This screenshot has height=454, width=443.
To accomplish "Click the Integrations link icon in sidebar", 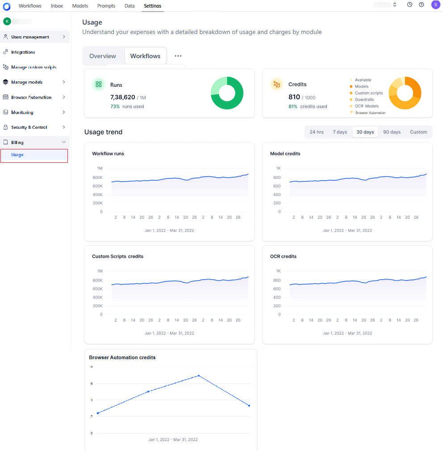I will pyautogui.click(x=5, y=52).
